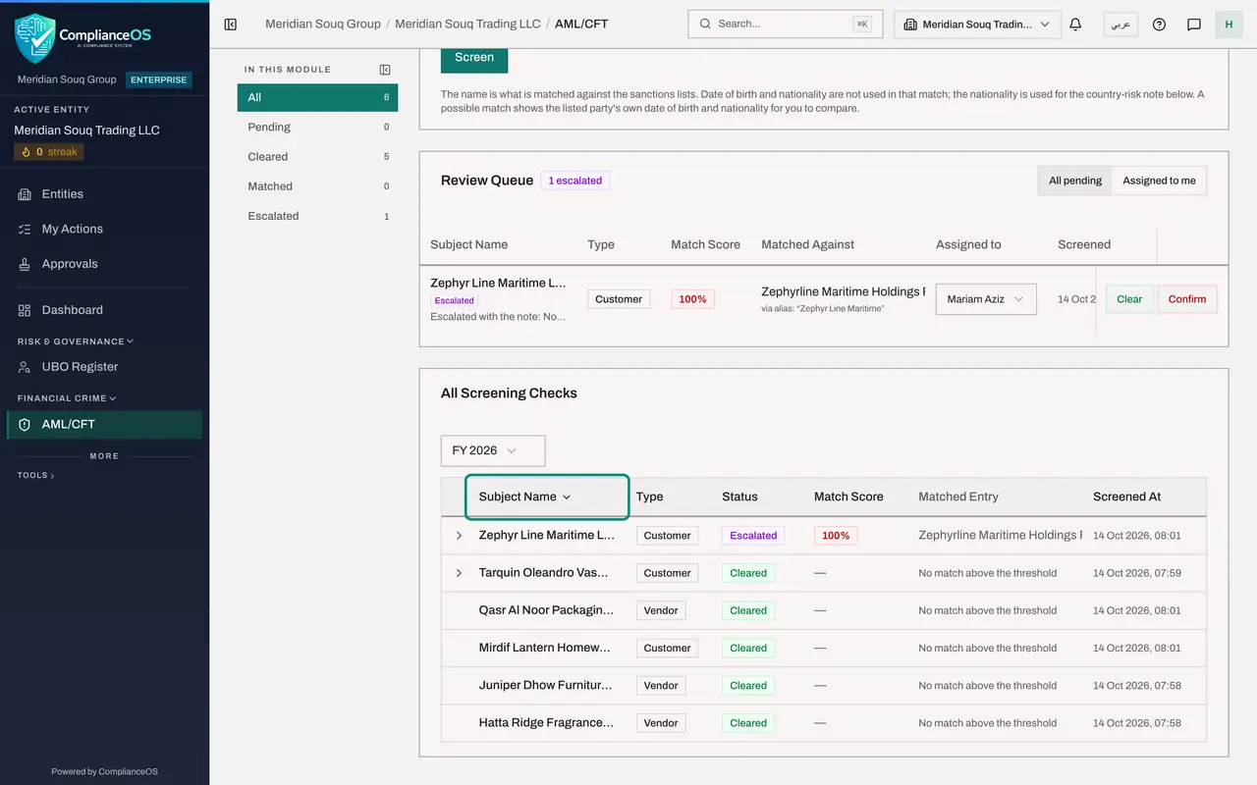The image size is (1257, 785).
Task: Select the All filter in the module list
Action: point(317,97)
